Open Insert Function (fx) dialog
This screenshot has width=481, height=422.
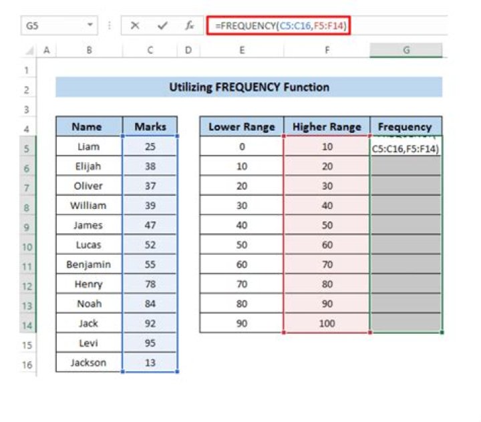[189, 26]
